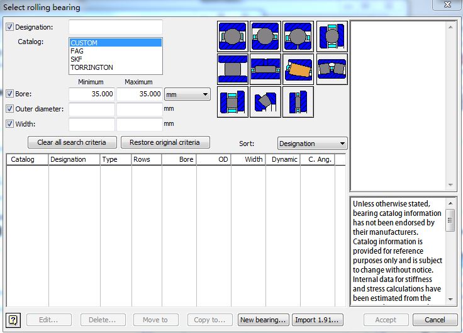Click the preview panel scroll down arrow
This screenshot has height=333, width=463.
[x=450, y=184]
